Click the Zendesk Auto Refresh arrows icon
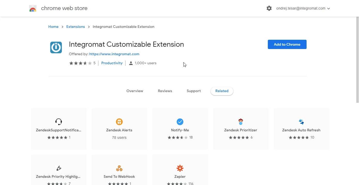Image resolution: width=359 pixels, height=185 pixels. click(x=301, y=122)
